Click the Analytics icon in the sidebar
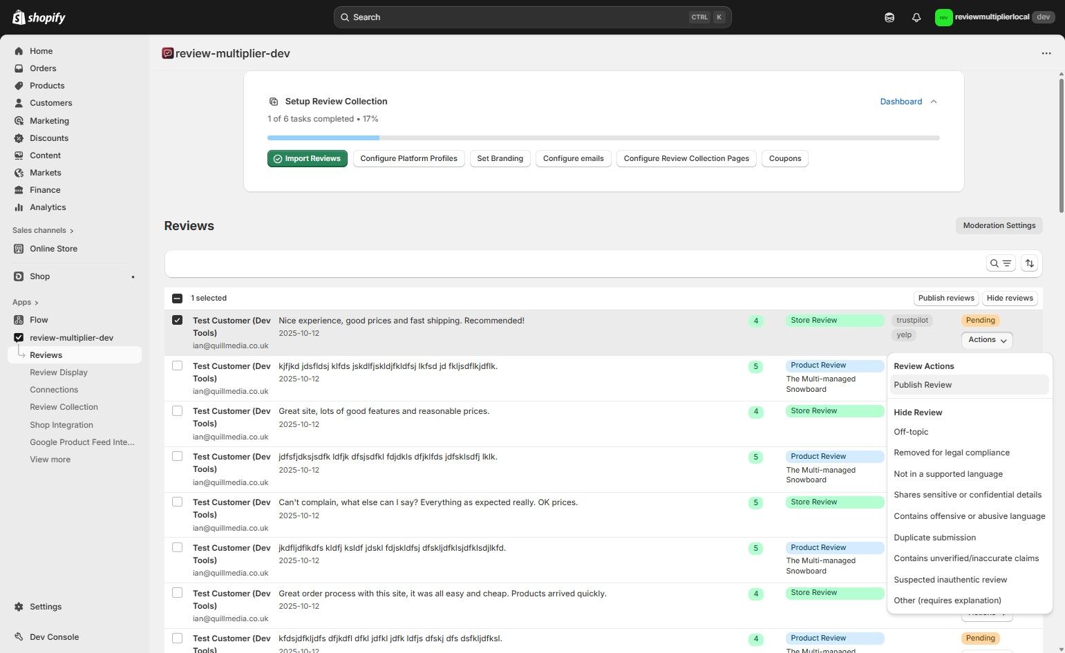1065x653 pixels. (19, 207)
